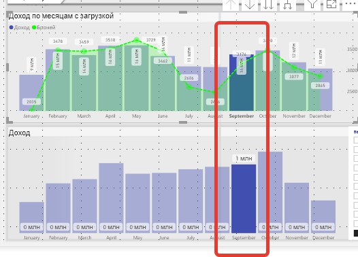The image size is (358, 257).
Task: Select the April bar in the top chart
Action: pyautogui.click(x=110, y=78)
